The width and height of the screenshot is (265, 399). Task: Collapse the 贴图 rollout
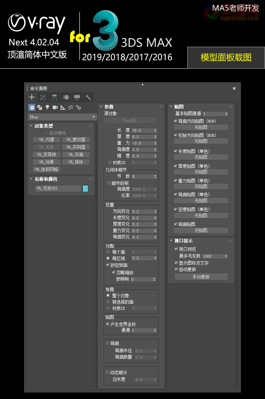171,107
